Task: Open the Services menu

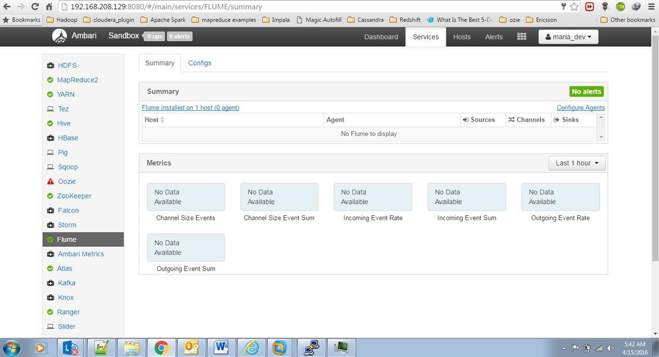Action: [x=426, y=37]
